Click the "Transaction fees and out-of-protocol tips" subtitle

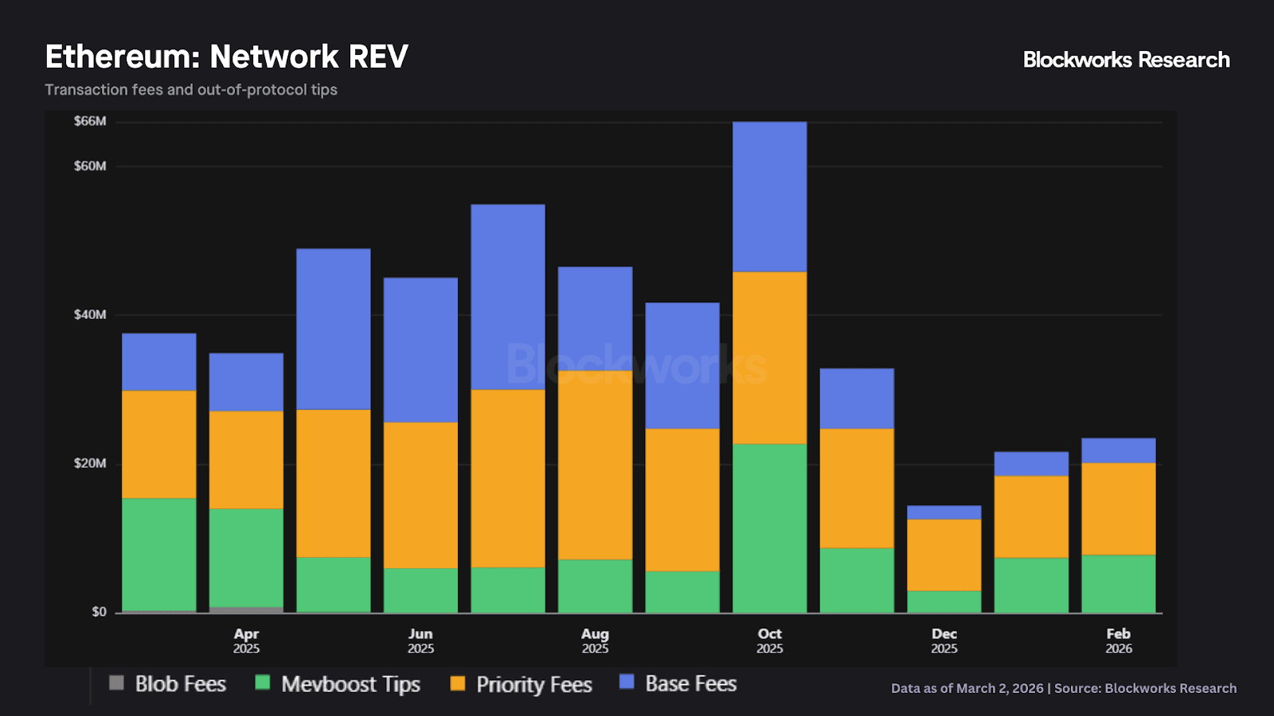191,90
